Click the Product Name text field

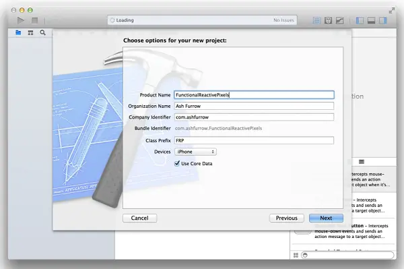click(254, 95)
